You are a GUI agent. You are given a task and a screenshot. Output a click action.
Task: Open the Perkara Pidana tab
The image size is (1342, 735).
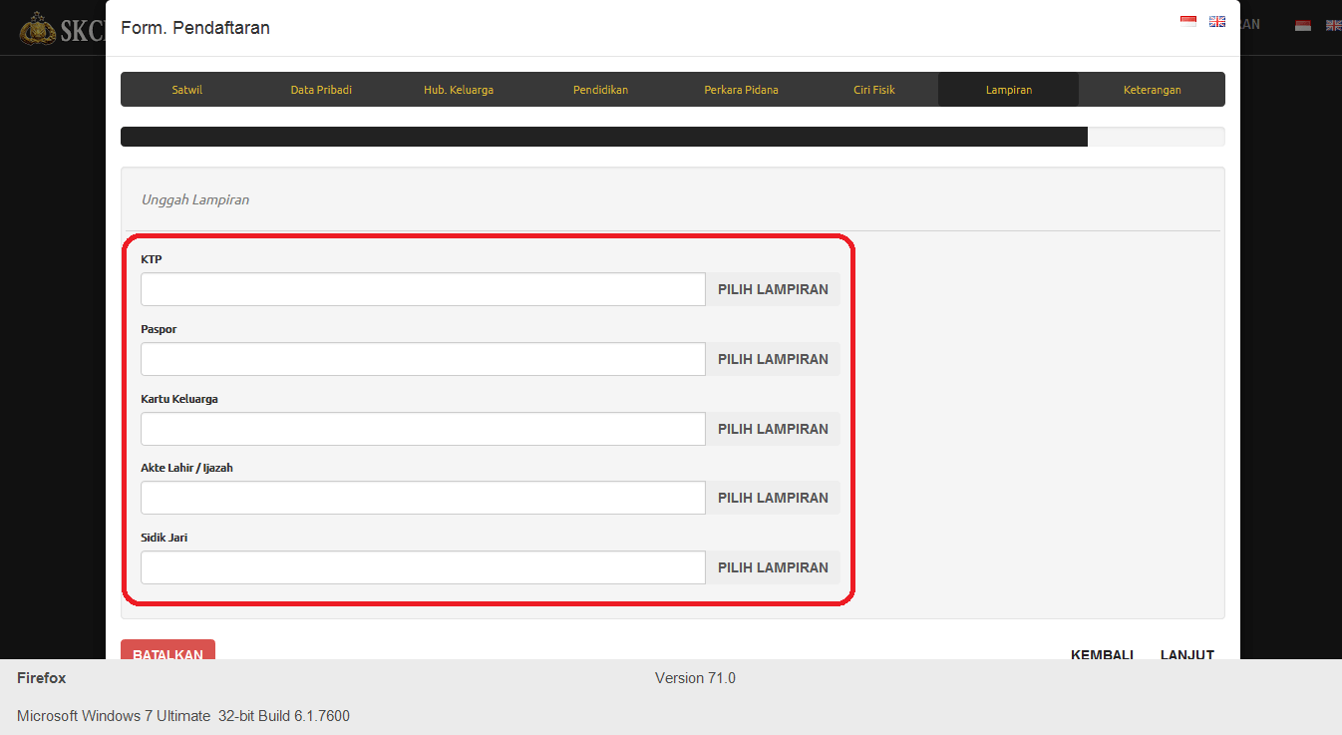741,90
